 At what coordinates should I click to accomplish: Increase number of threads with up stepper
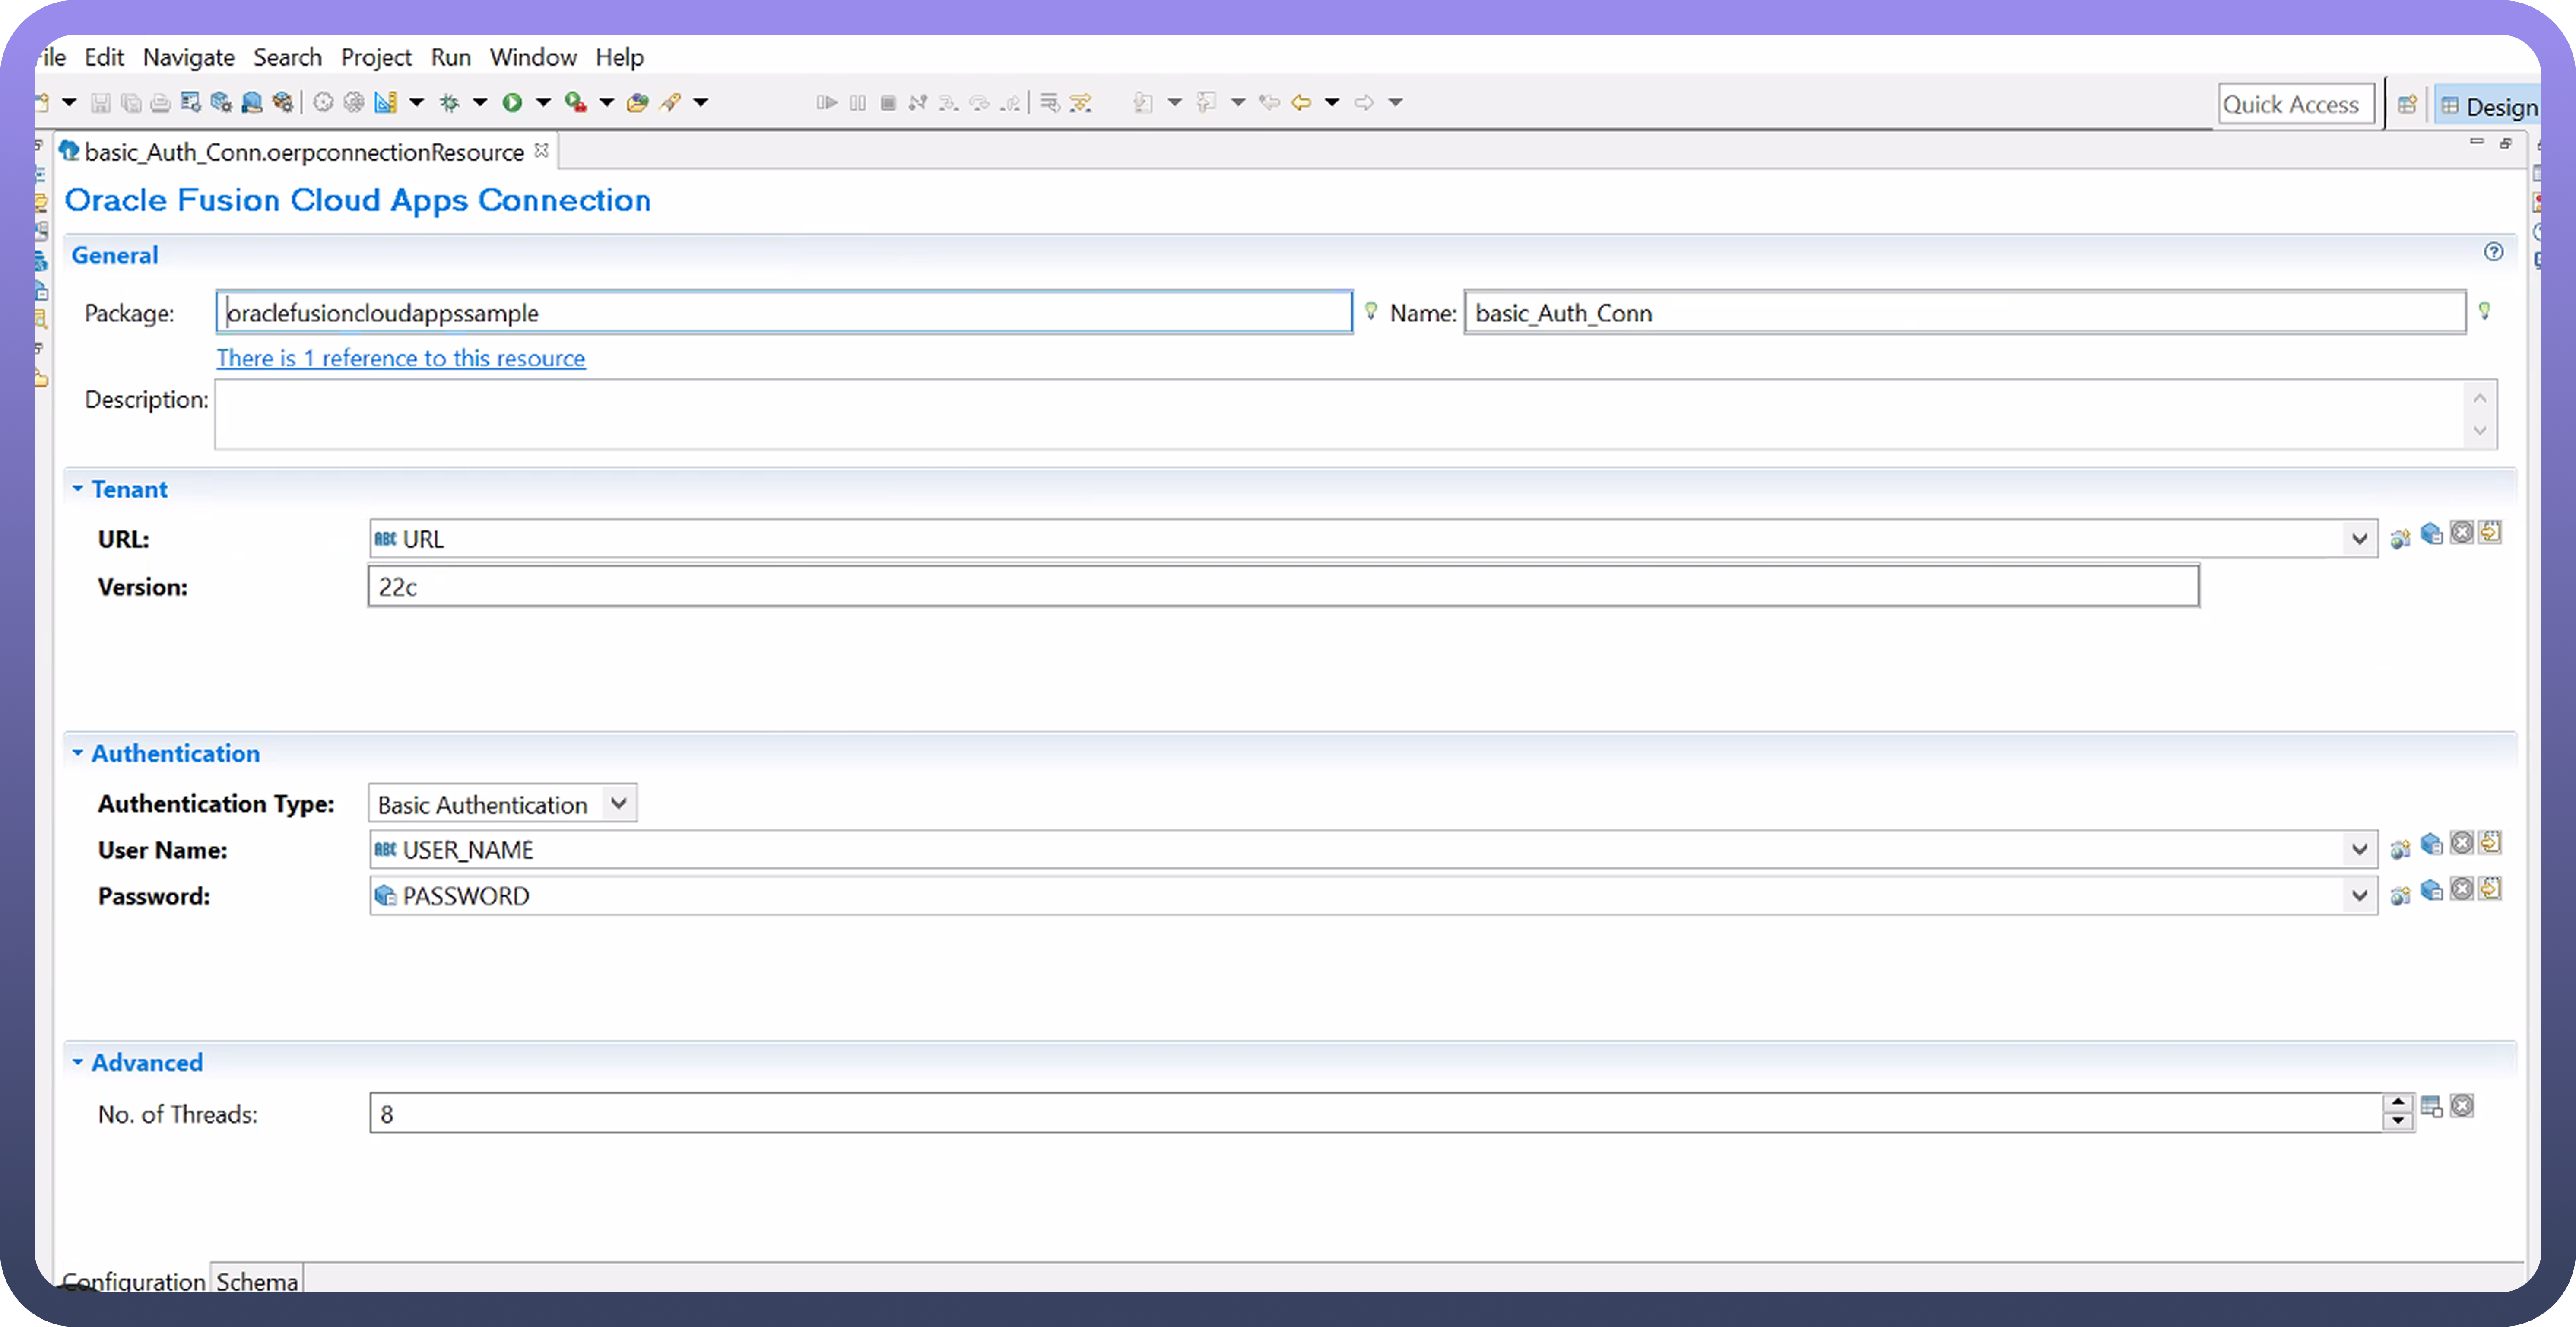tap(2398, 1103)
